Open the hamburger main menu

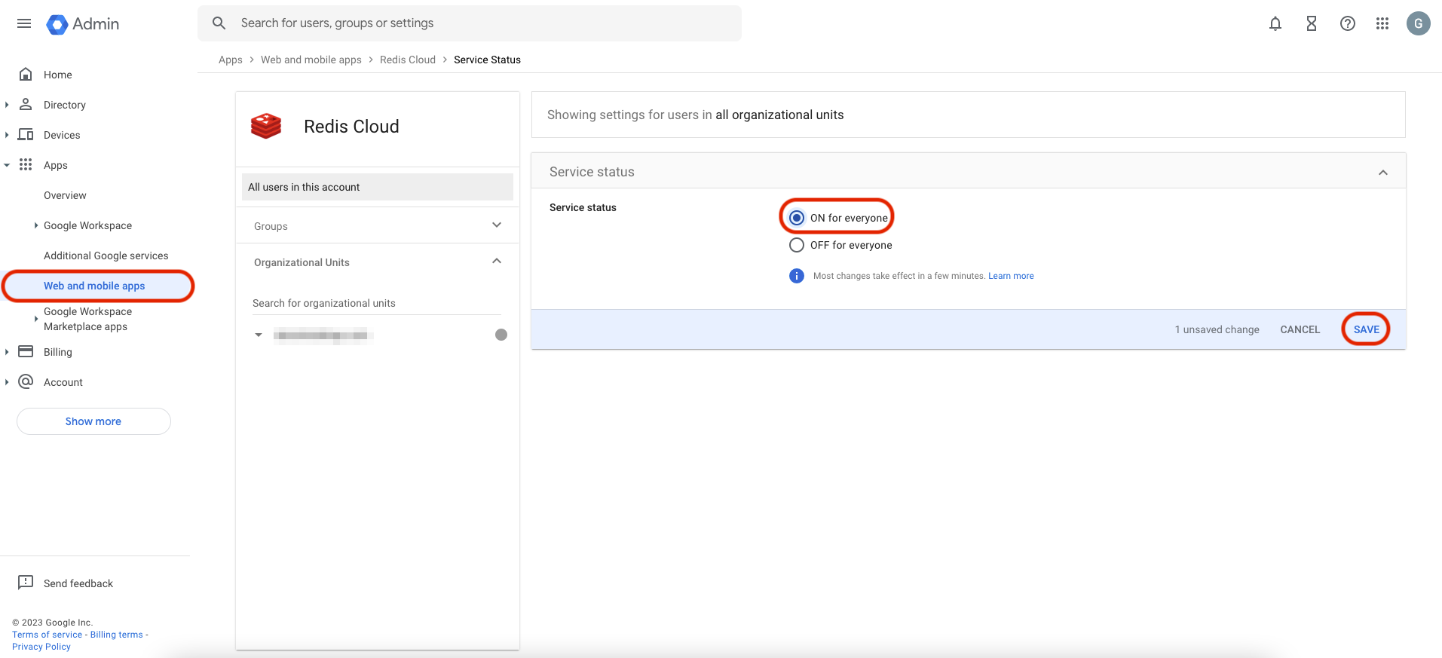point(24,23)
